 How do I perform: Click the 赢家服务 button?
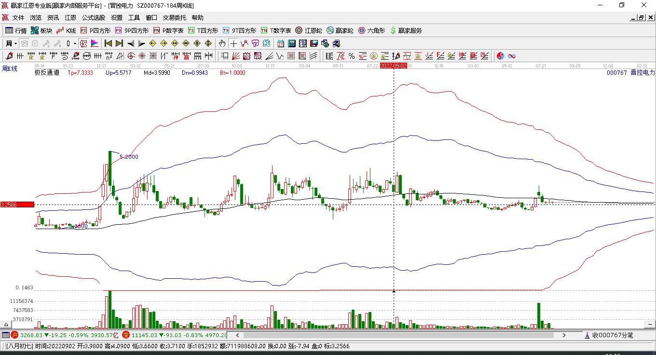coord(406,30)
